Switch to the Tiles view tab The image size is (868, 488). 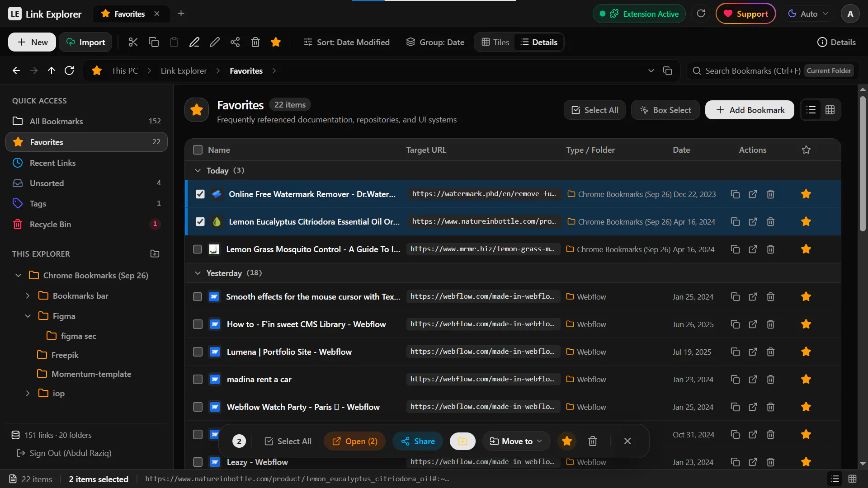tap(495, 42)
